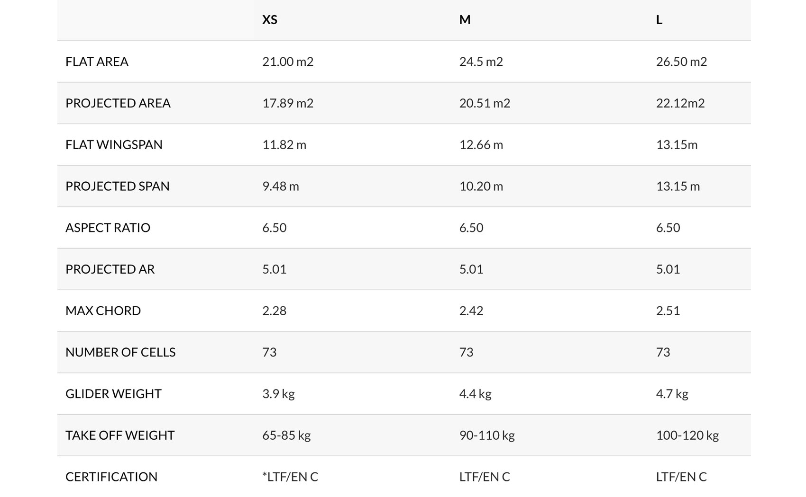Click the 4.7 kg glider weight value

coord(672,394)
